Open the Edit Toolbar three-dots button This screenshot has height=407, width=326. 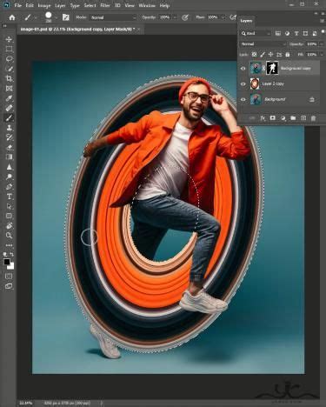point(9,245)
